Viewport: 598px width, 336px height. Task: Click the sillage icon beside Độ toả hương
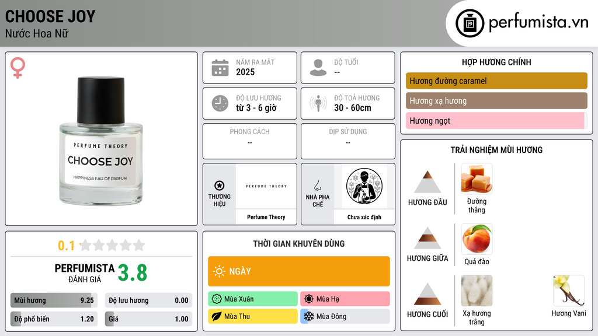click(x=318, y=103)
